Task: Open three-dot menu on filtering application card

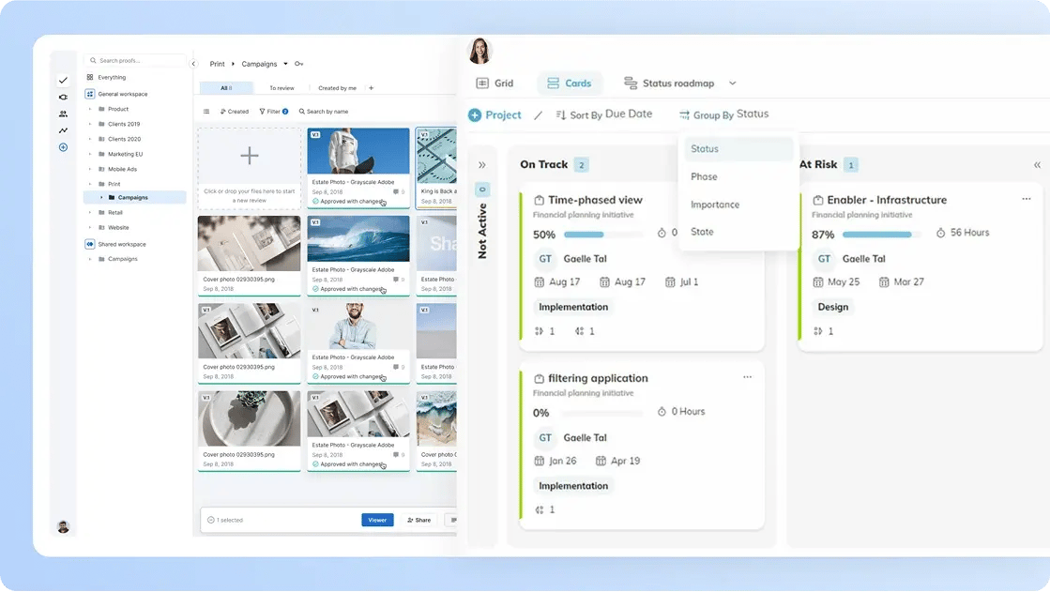Action: coord(747,377)
